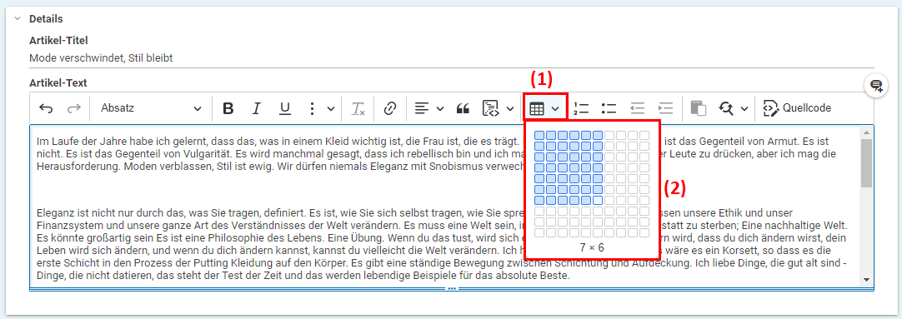This screenshot has width=902, height=319.
Task: Click the scrollbar up arrow
Action: tap(866, 132)
